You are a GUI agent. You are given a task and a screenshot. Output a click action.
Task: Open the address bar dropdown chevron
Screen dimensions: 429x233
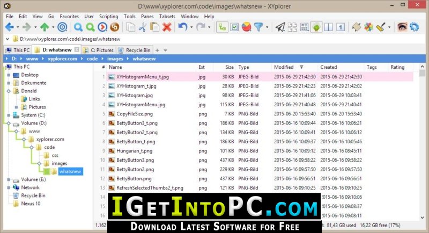click(8, 39)
